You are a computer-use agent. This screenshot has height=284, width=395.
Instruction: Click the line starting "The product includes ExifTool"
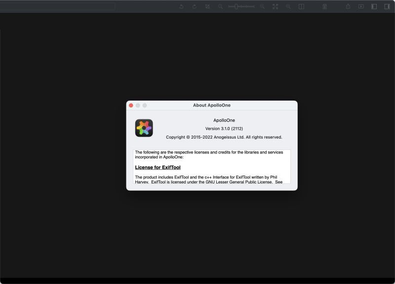tap(206, 177)
